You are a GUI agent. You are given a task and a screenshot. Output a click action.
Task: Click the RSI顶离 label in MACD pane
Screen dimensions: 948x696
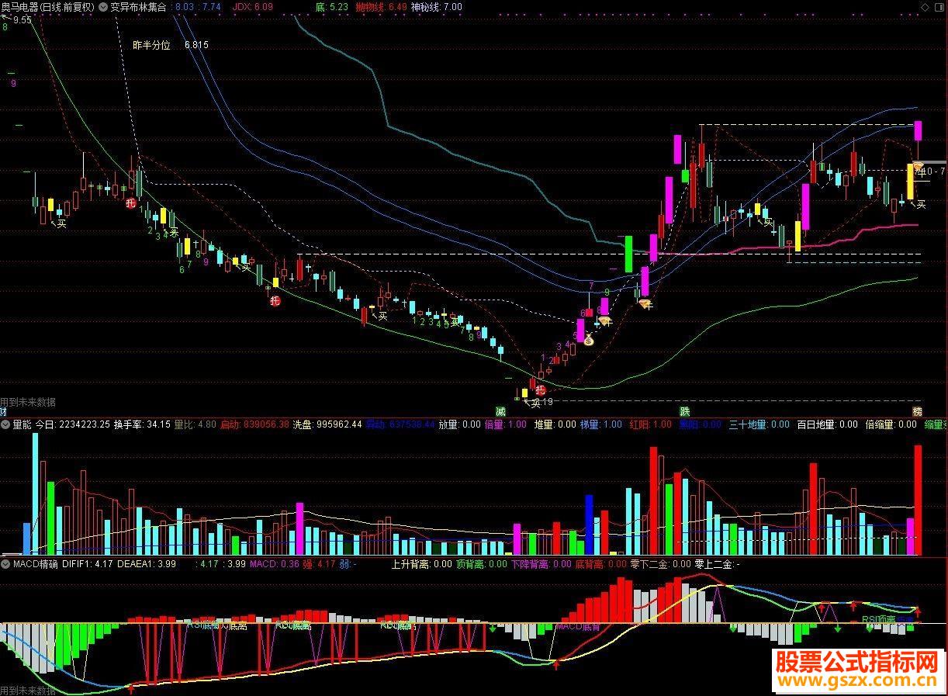click(x=878, y=620)
